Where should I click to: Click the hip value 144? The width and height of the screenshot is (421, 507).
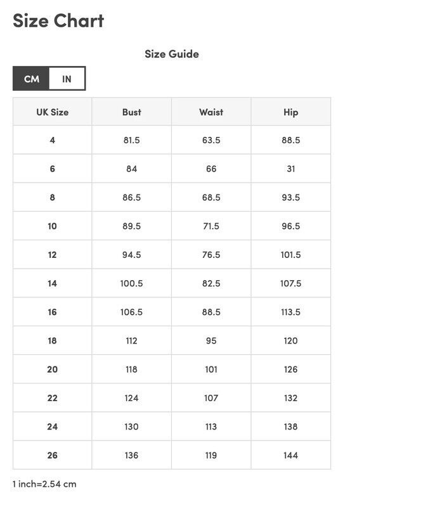[290, 455]
